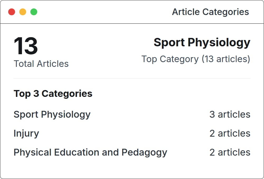Open the Physical Education and Pedagogy category

tap(90, 152)
